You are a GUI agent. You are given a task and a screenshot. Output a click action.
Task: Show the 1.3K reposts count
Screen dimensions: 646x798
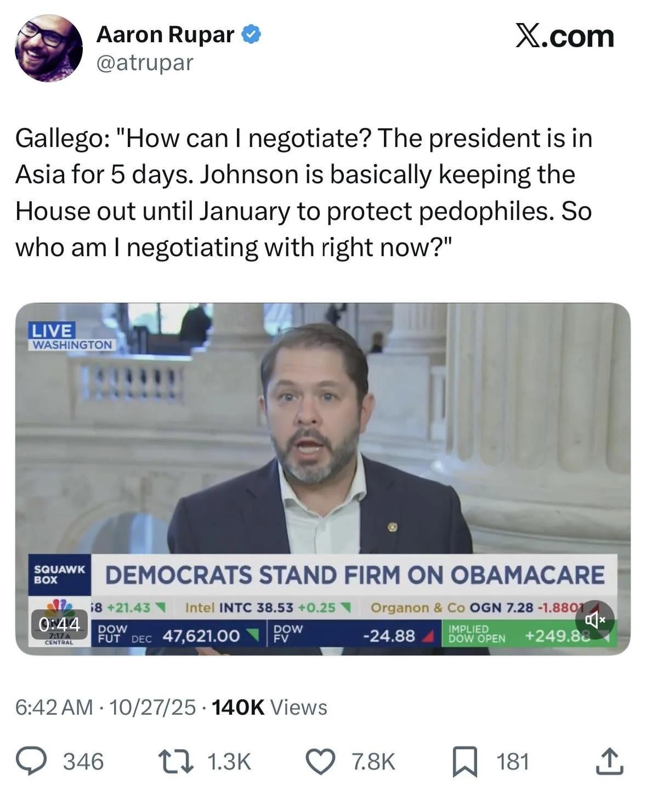229,762
